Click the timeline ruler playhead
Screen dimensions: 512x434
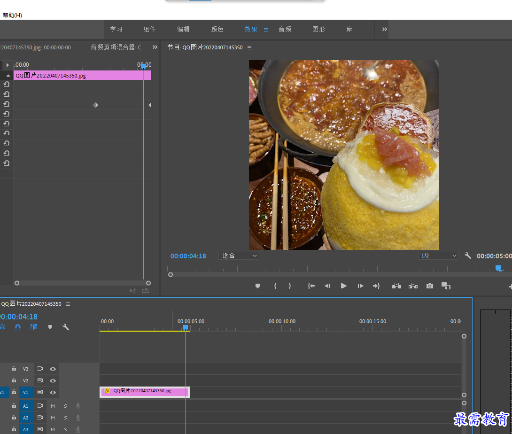point(185,327)
